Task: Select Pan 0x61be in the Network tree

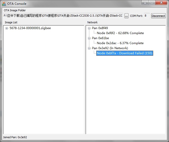Action: [100, 38]
